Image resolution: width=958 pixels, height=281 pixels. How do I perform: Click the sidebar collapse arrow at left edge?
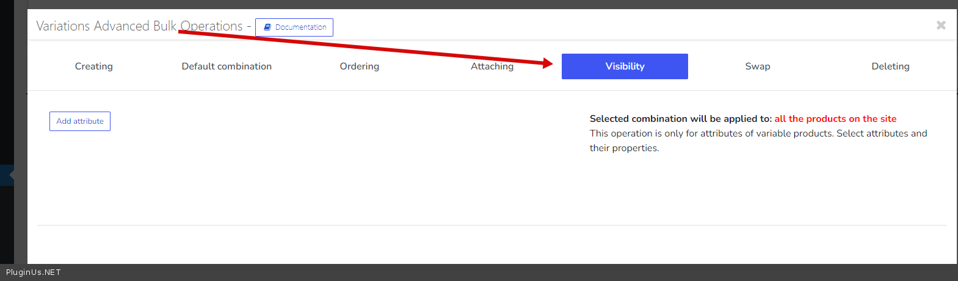coord(12,175)
